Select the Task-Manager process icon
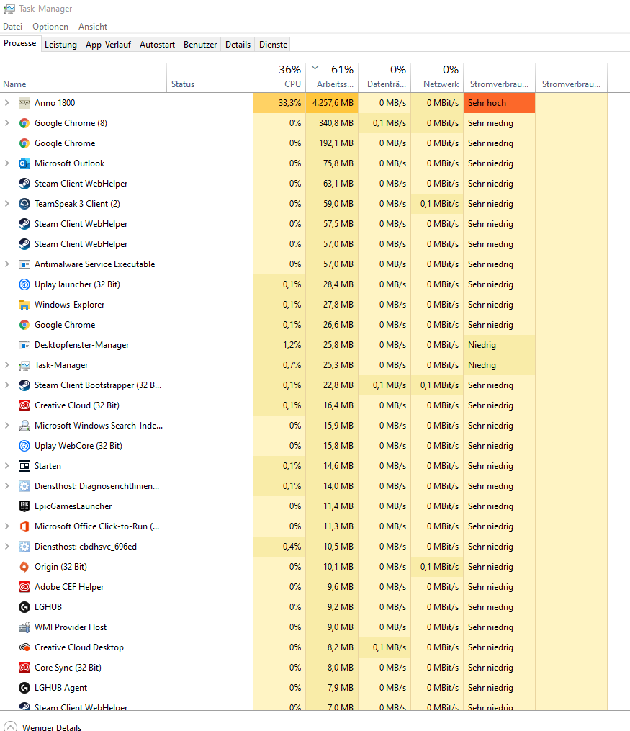Screen dimensions: 630x731 [24, 365]
